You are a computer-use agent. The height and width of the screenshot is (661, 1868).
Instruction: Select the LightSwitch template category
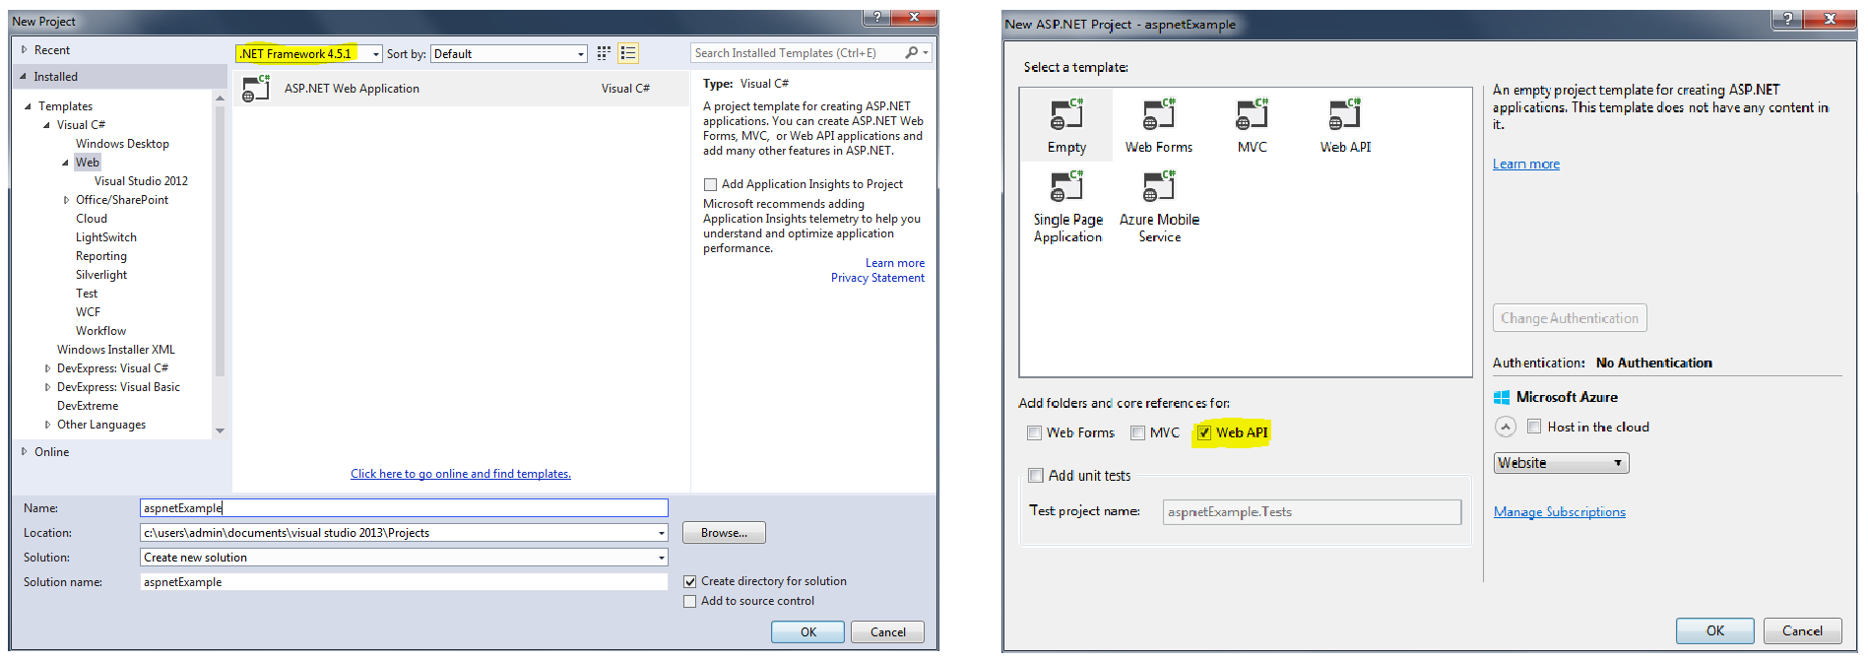(106, 237)
